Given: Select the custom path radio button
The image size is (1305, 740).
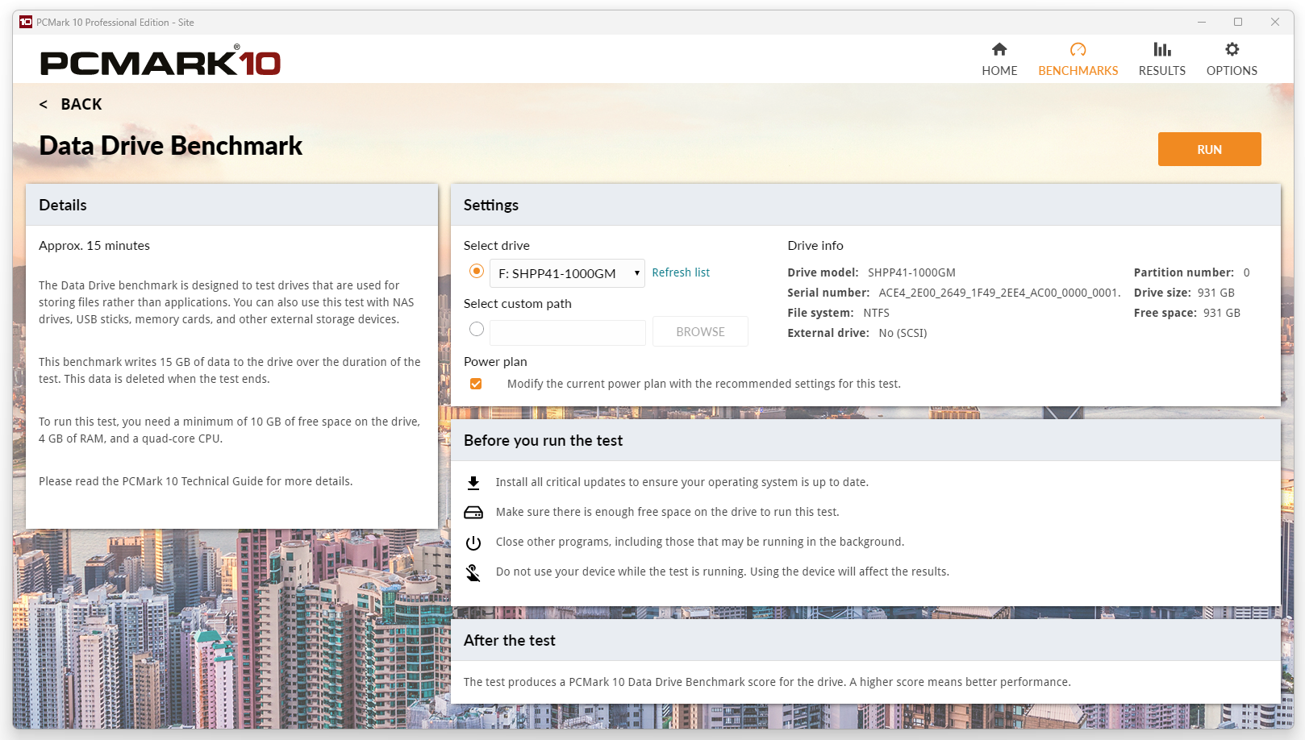Looking at the screenshot, I should click(x=477, y=329).
